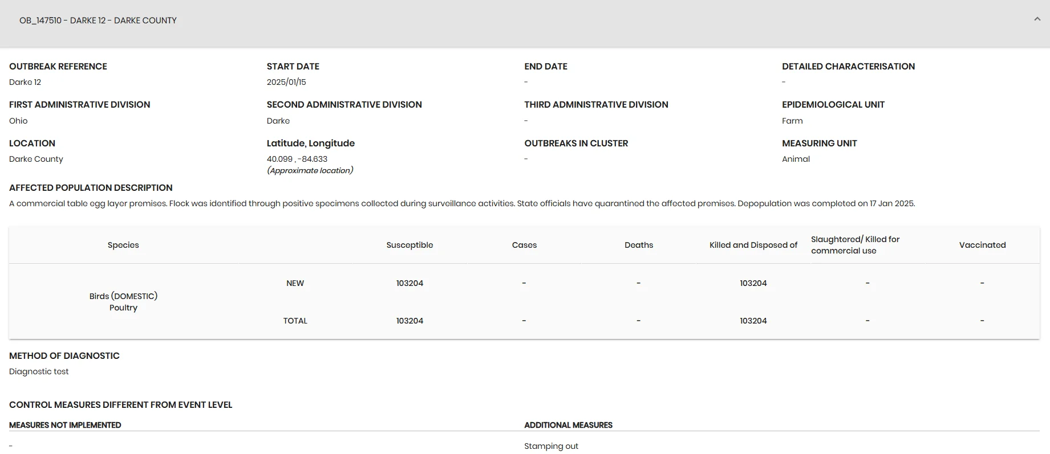Viewport: 1050px width, 454px height.
Task: Select the Species column header
Action: pos(123,245)
